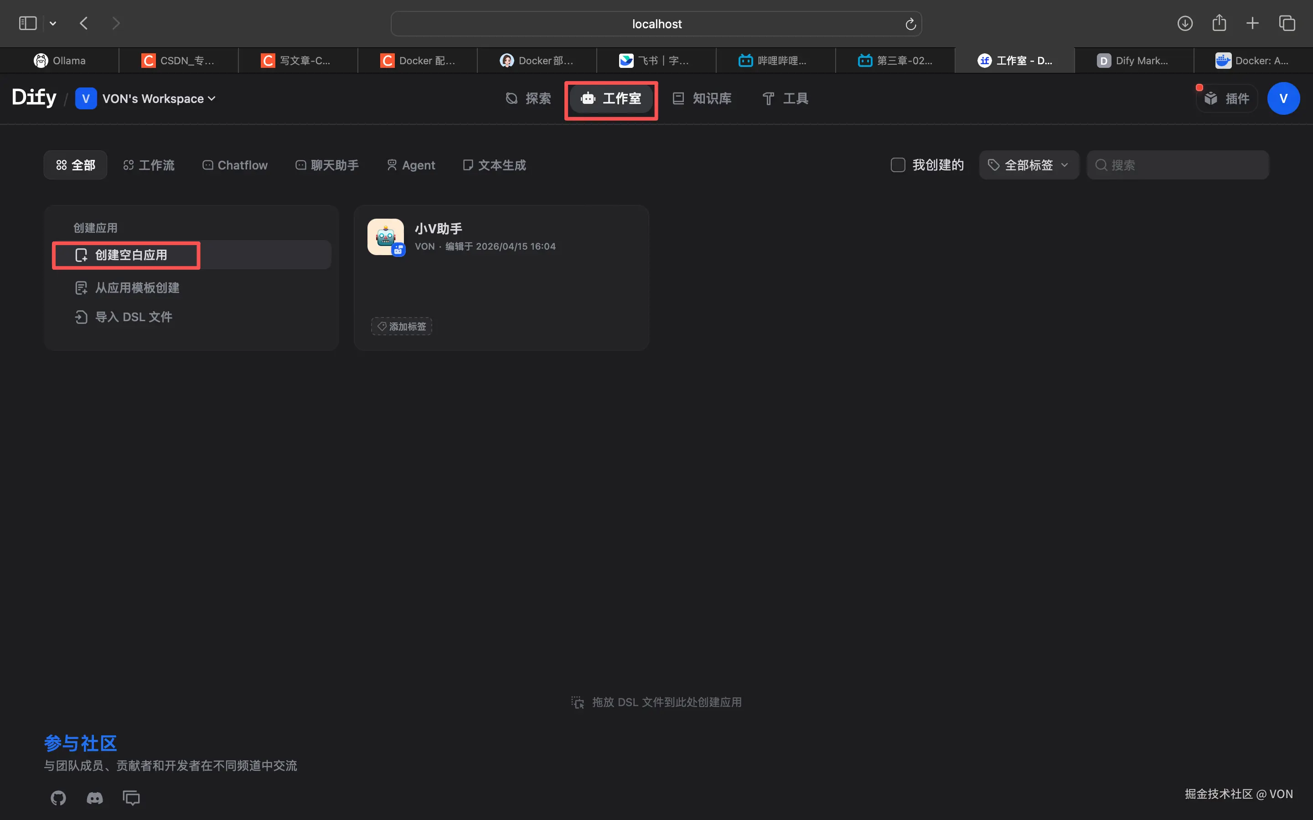
Task: Open Discord community icon link
Action: click(x=95, y=798)
